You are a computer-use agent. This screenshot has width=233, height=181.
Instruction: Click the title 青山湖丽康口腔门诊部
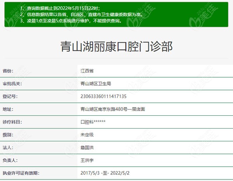coord(116,47)
